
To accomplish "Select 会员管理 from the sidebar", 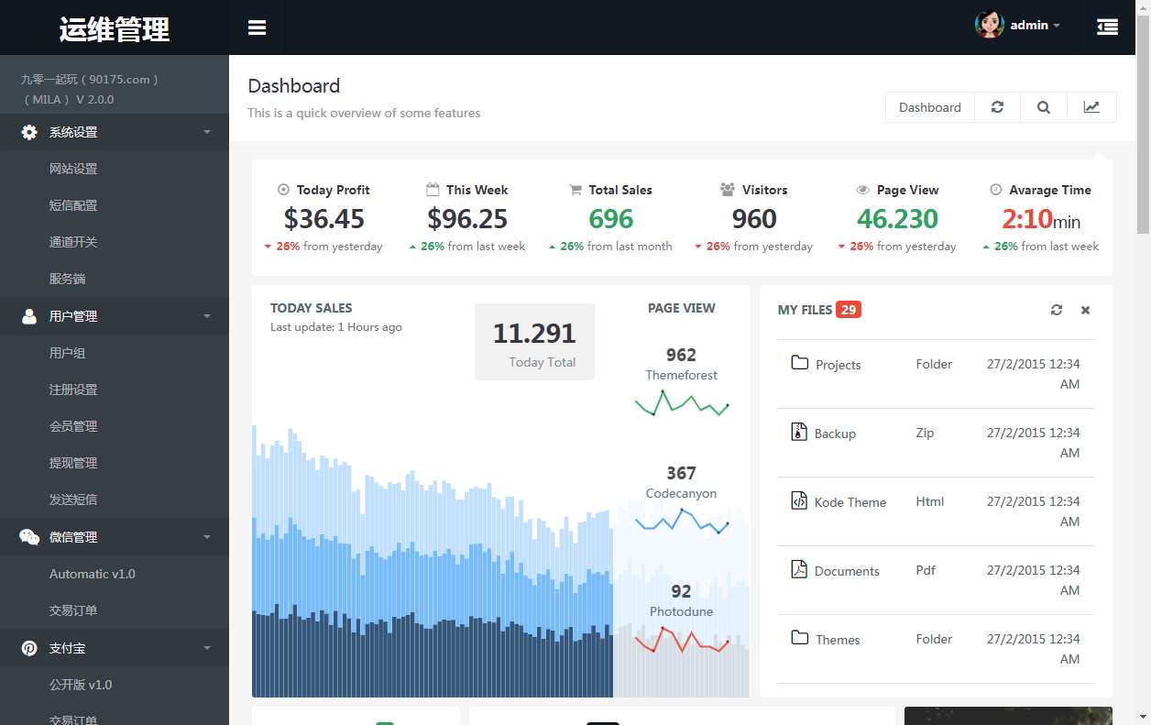I will coord(73,426).
